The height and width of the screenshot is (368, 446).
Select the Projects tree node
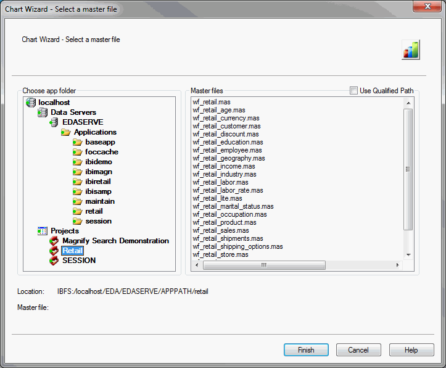(x=65, y=231)
